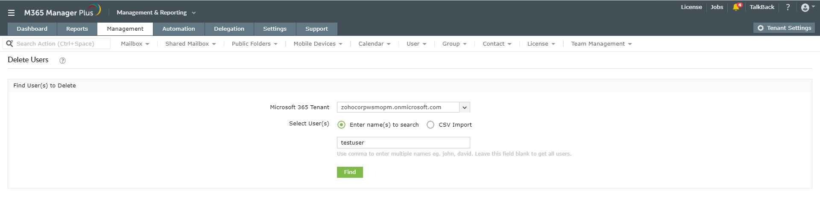Click the Delete Users help icon
This screenshot has height=197, width=820.
(62, 61)
